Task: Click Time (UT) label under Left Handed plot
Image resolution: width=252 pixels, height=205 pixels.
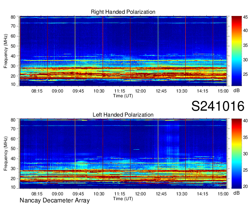Action: [x=123, y=199]
